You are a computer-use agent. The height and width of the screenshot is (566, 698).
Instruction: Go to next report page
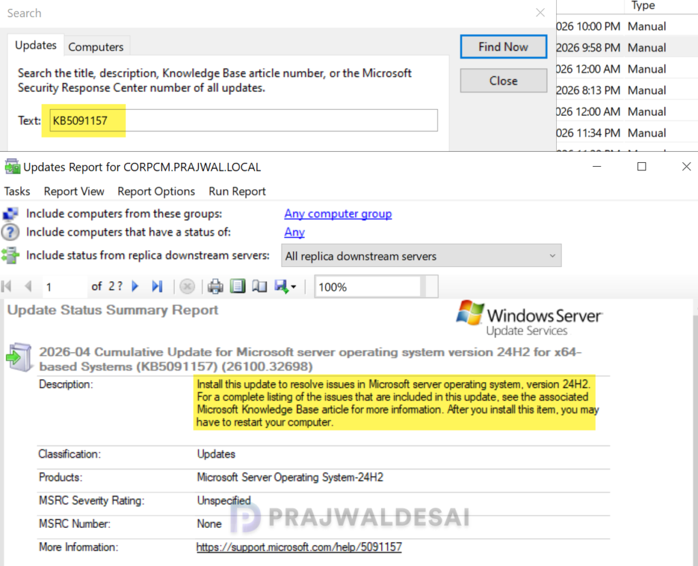click(136, 287)
